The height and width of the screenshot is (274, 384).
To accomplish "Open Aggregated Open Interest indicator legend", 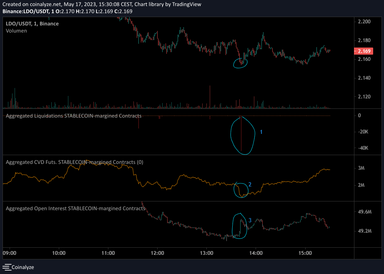I will click(x=75, y=208).
